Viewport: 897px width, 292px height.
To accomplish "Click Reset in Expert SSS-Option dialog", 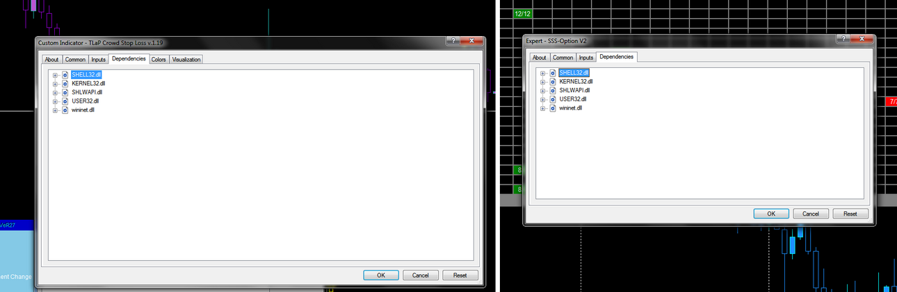I will [850, 214].
